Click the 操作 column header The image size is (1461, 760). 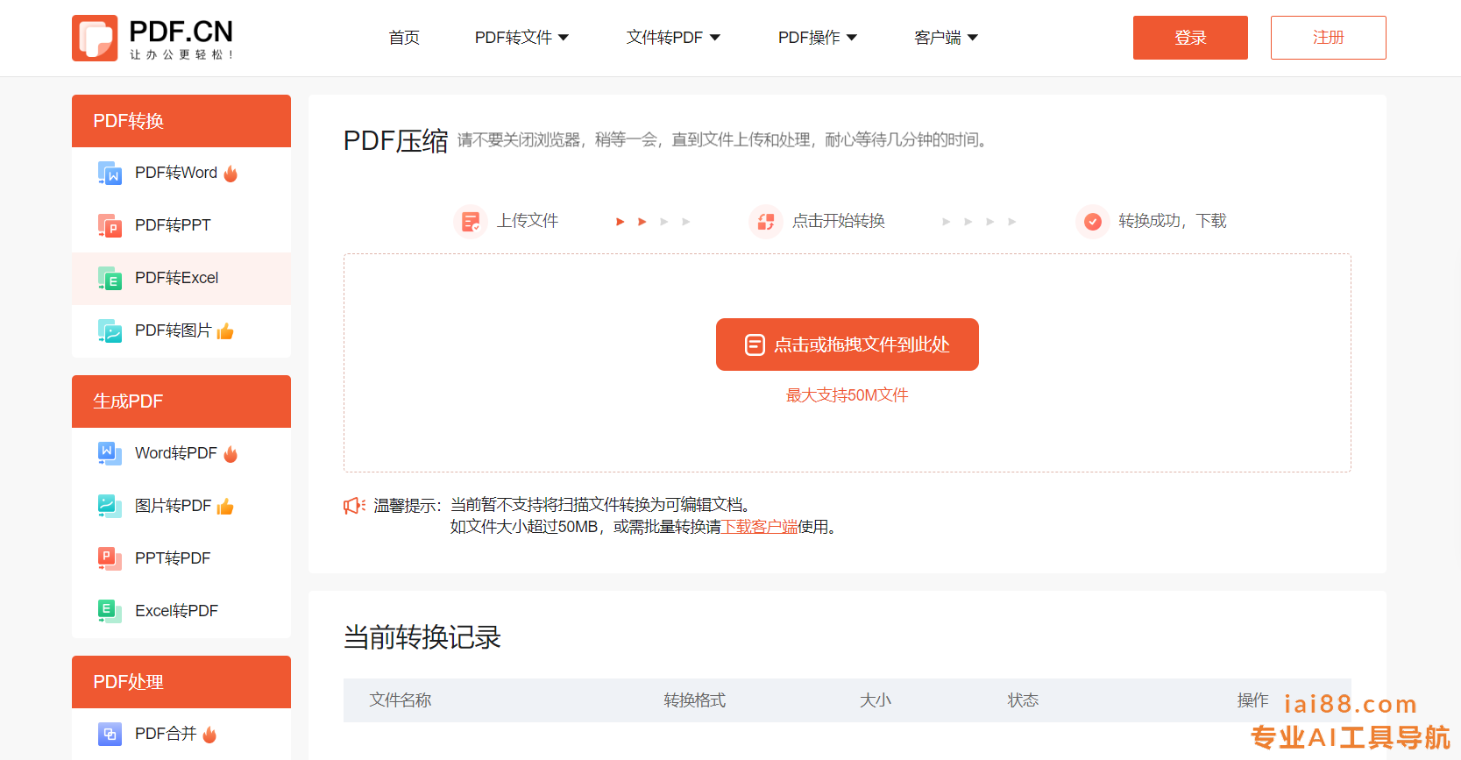(1253, 700)
